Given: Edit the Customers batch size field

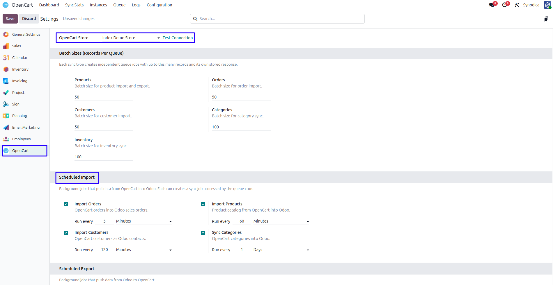Looking at the screenshot, I should click(104, 127).
